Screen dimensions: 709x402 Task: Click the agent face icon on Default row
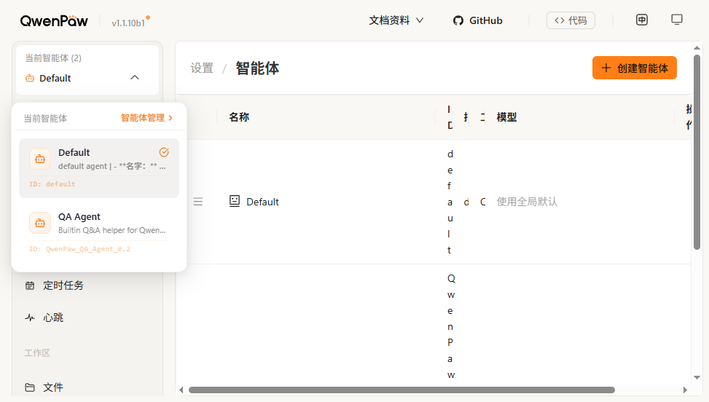coord(234,201)
